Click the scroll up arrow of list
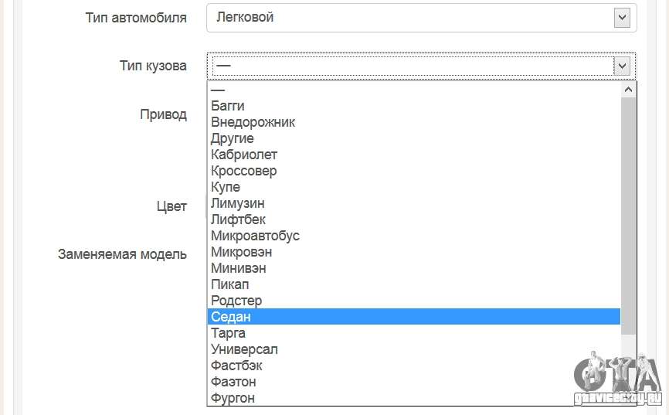Screen dimensions: 669x415 tap(628, 89)
